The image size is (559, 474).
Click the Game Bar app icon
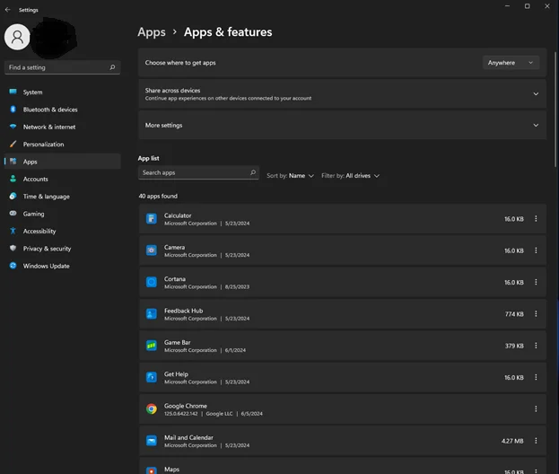[x=151, y=346]
